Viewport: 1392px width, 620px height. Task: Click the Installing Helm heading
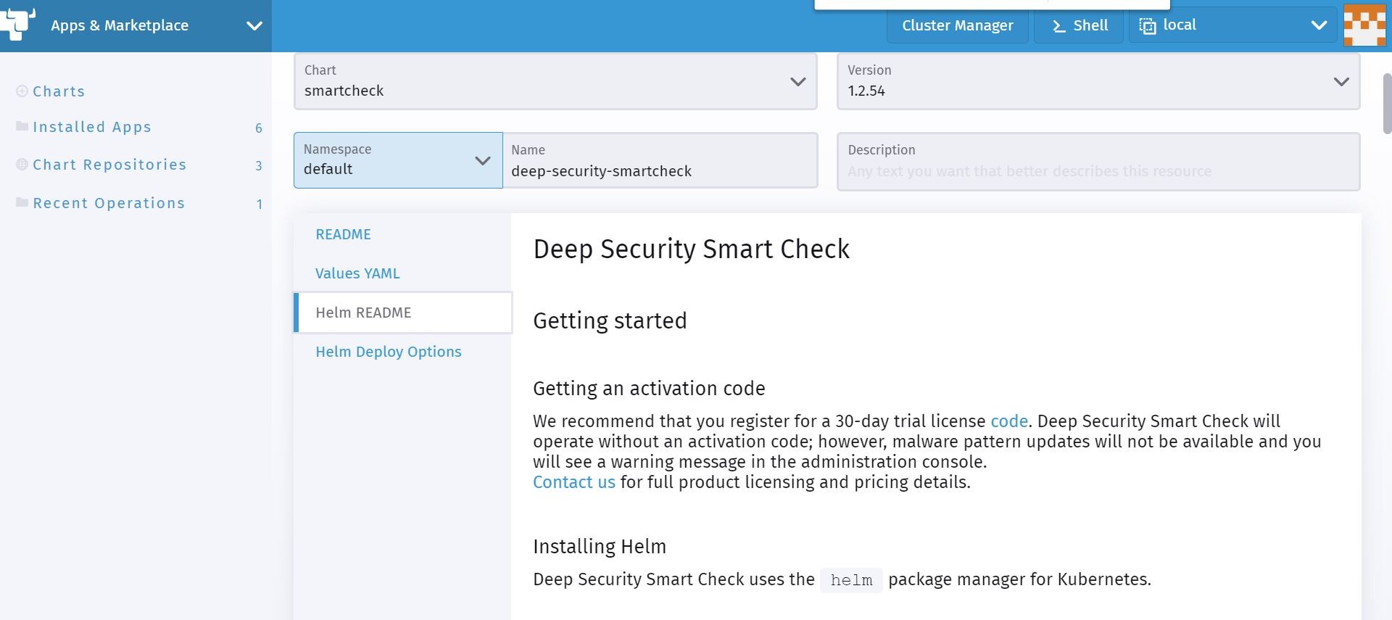coord(600,546)
